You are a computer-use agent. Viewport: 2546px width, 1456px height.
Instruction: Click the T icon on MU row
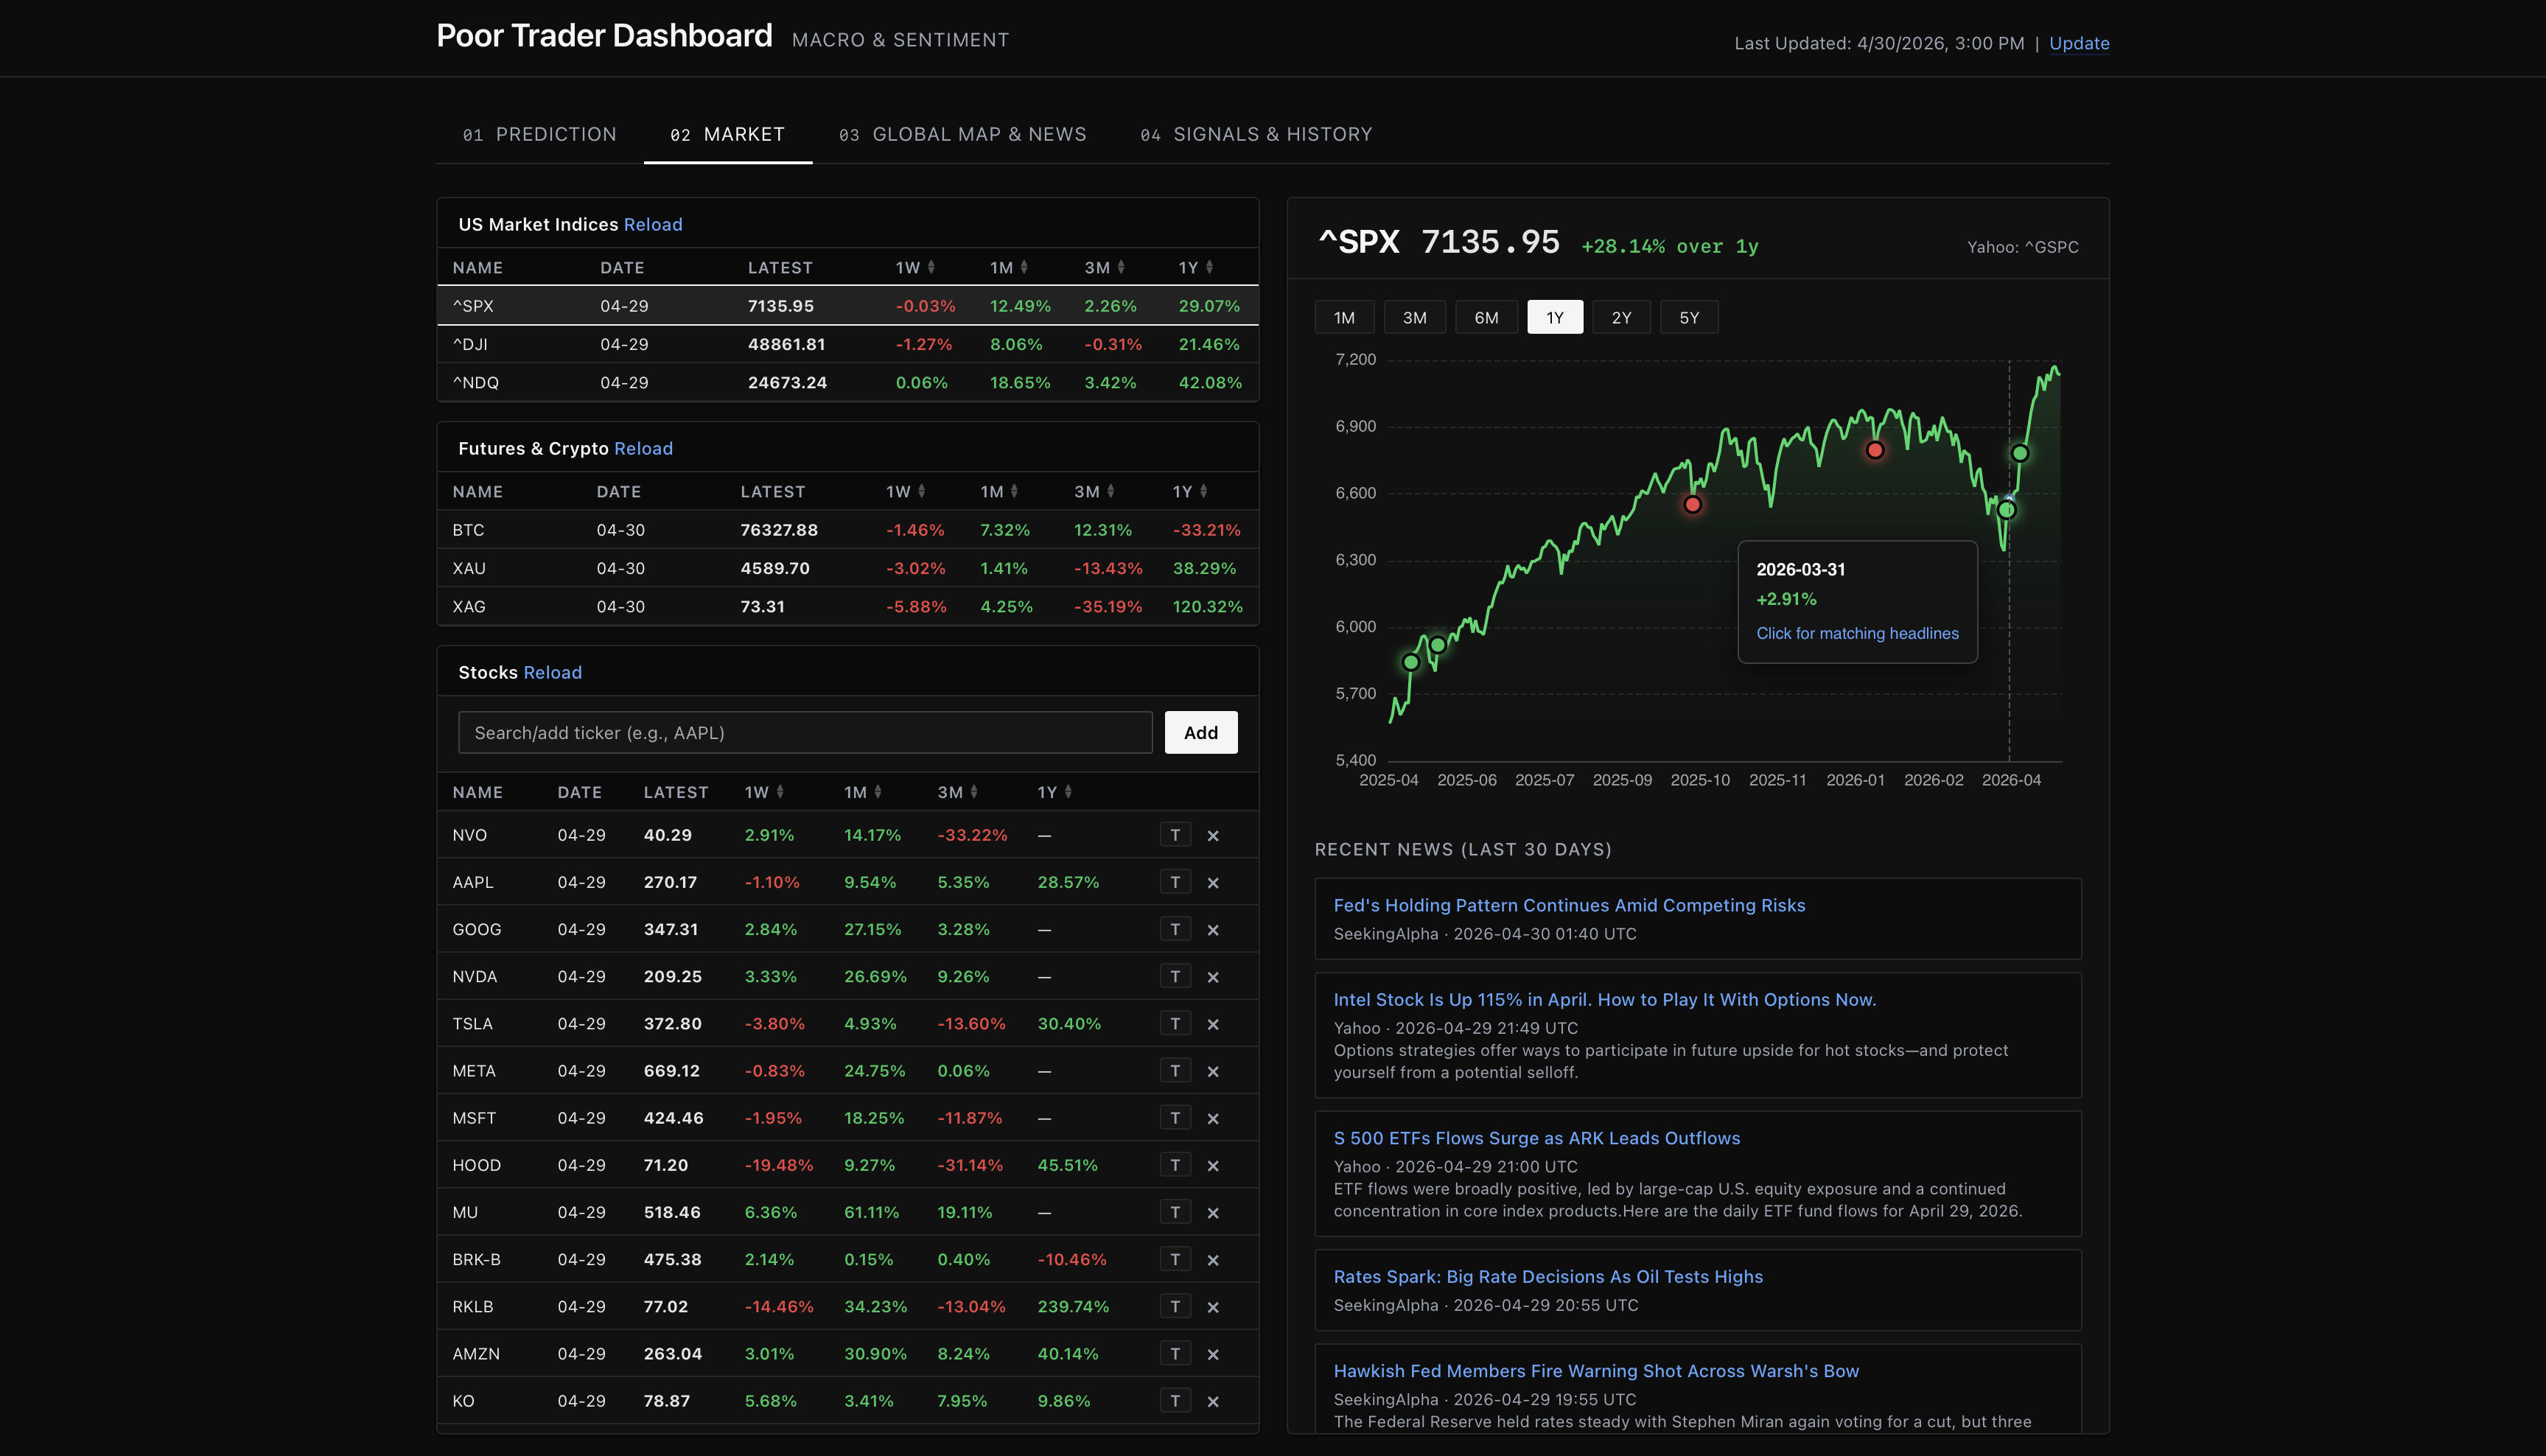coord(1175,1211)
